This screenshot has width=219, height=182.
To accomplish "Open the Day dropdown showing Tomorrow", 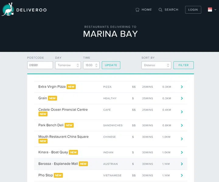I will point(68,65).
